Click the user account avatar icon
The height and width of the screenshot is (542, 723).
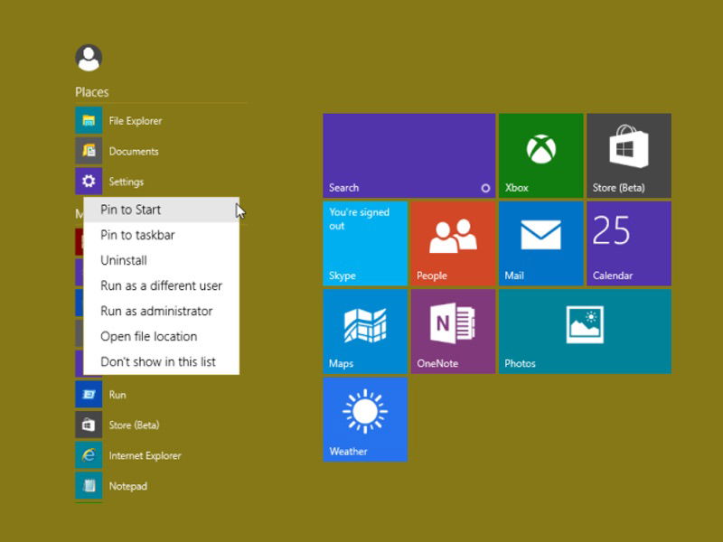click(x=89, y=58)
